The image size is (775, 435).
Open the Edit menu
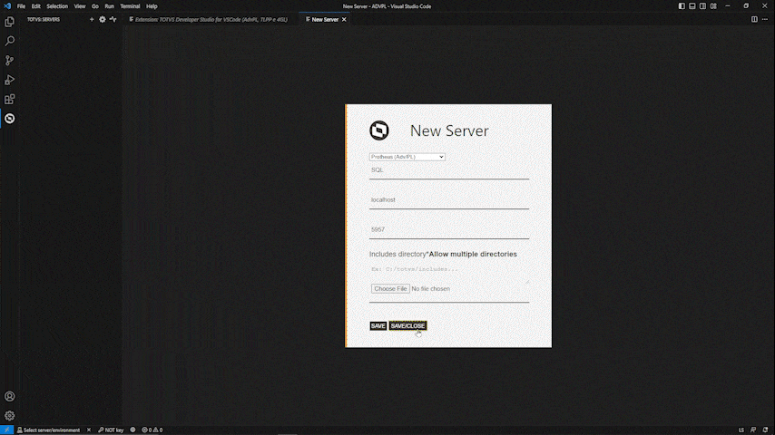coord(36,6)
